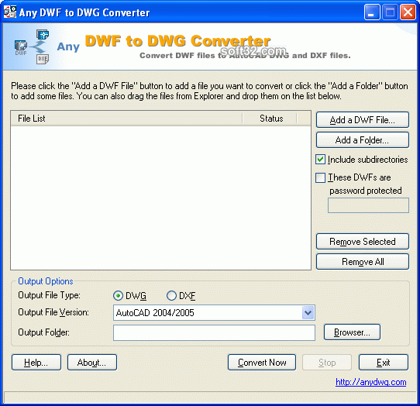Click the File List column header
420x406 pixels.
tap(126, 119)
